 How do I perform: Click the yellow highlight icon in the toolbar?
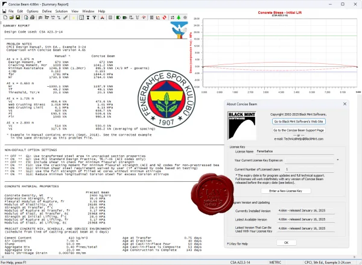74,17
